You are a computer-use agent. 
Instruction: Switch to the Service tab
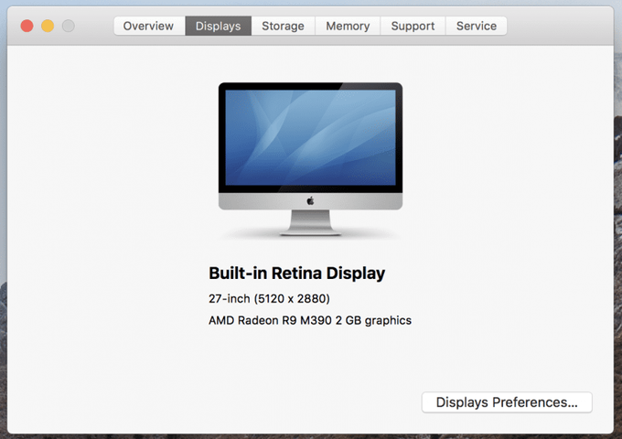(x=477, y=26)
